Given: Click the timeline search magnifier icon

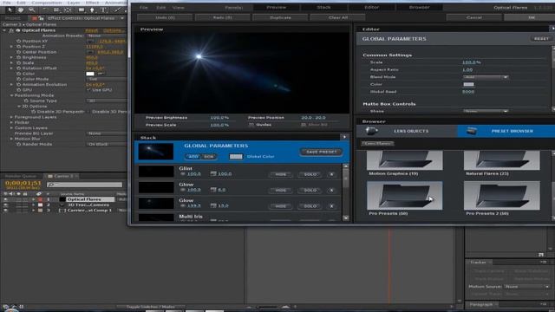Looking at the screenshot, I should coord(52,185).
